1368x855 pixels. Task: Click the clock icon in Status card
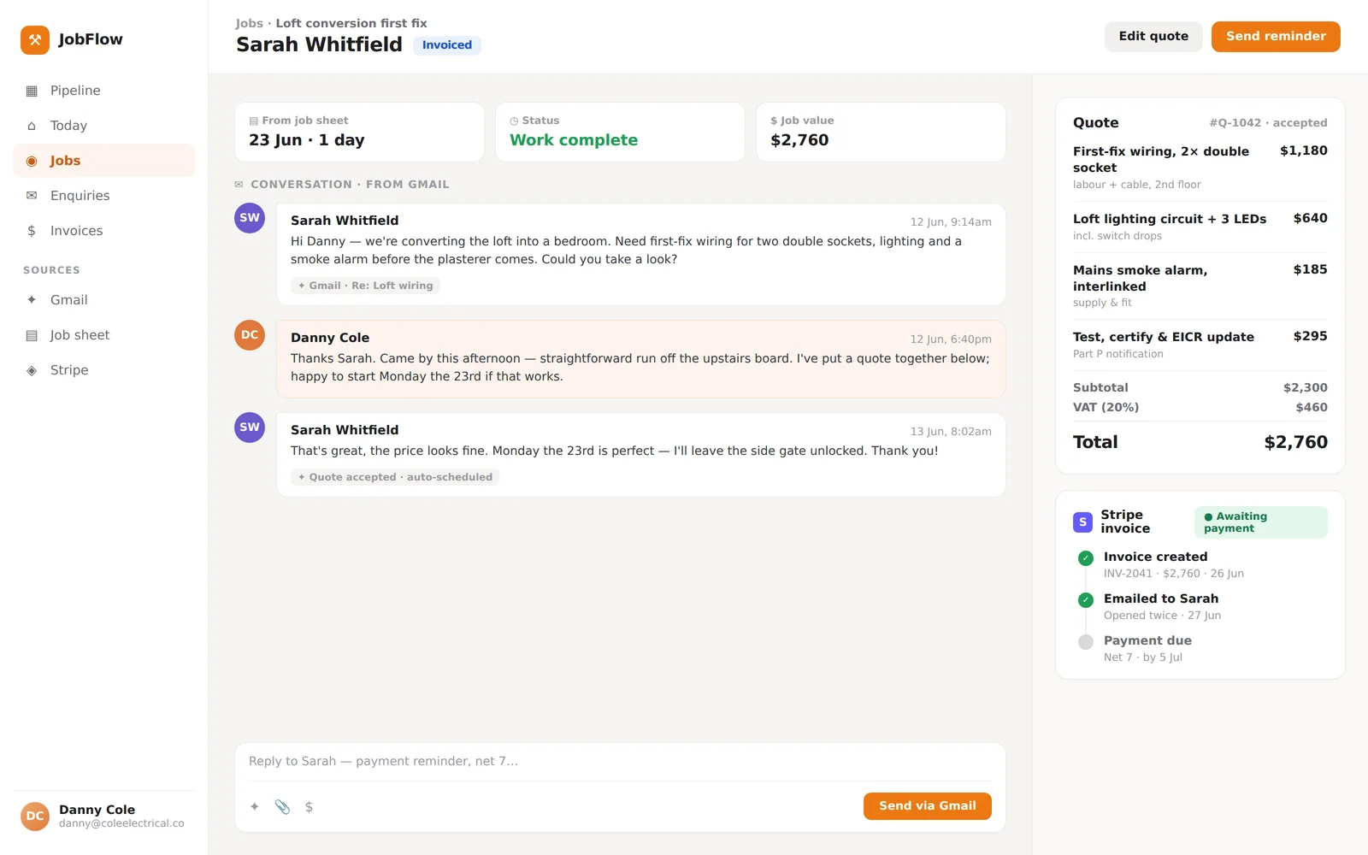tap(514, 121)
